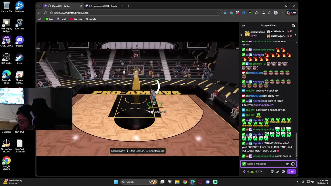Open the Recycle Bin
The height and width of the screenshot is (186, 331).
pyautogui.click(x=6, y=7)
